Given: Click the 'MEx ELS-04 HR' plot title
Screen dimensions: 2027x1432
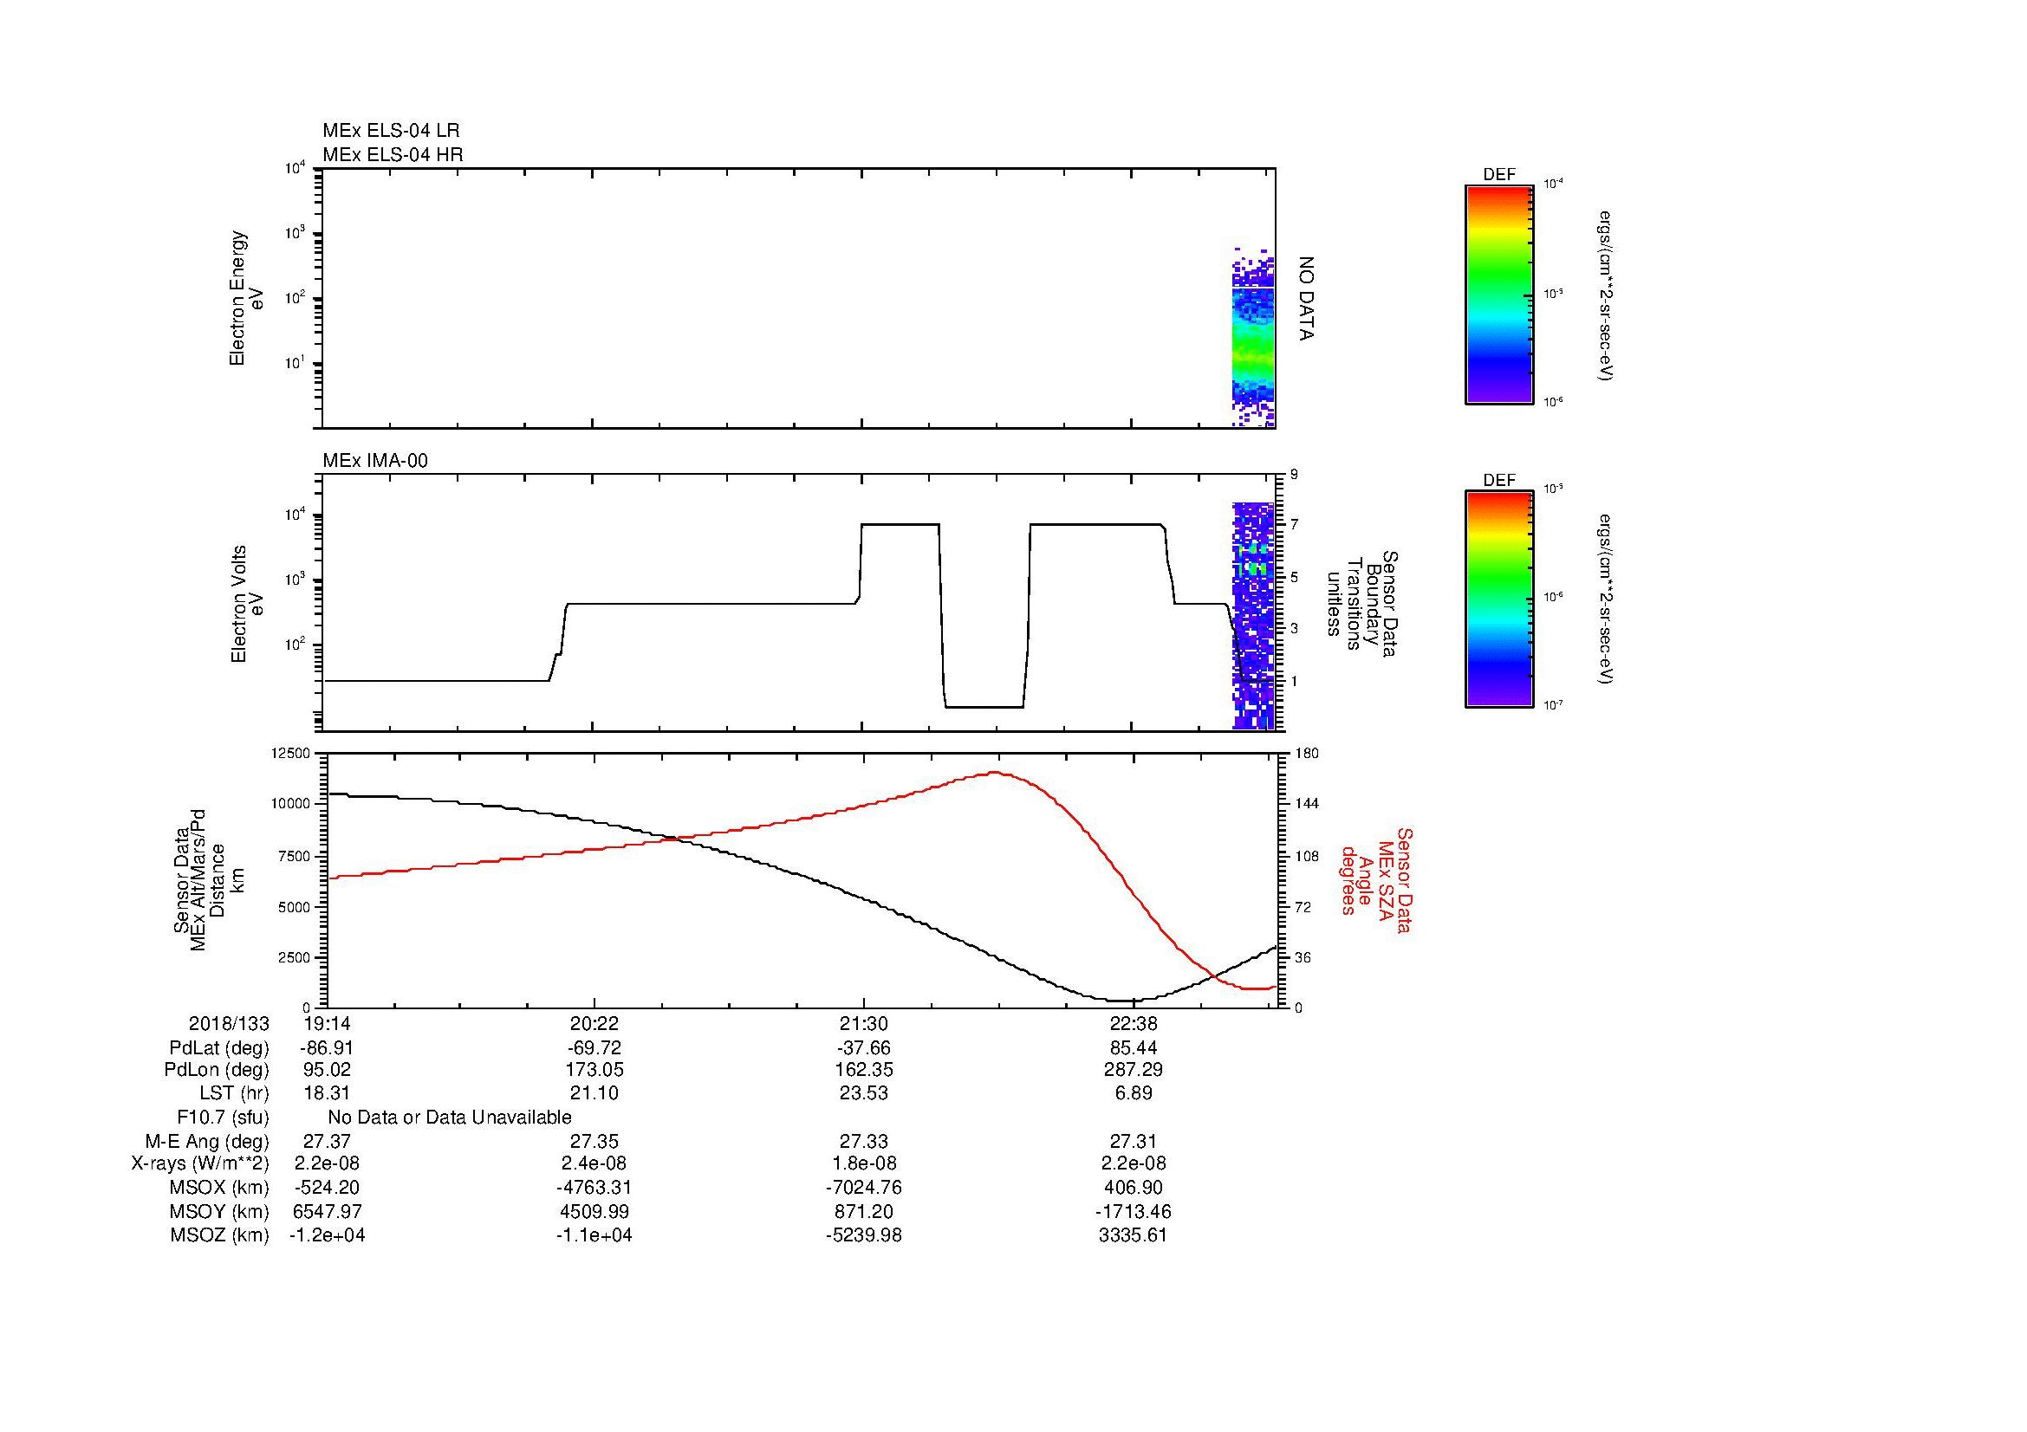Looking at the screenshot, I should 393,154.
